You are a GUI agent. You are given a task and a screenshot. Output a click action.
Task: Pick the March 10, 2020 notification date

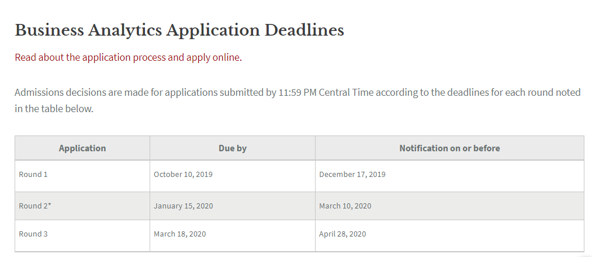pyautogui.click(x=345, y=206)
